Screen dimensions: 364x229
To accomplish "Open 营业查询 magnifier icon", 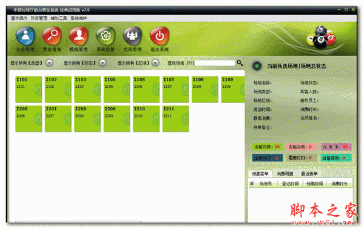I will (x=52, y=36).
